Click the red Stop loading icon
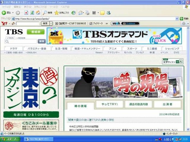 [26, 13]
